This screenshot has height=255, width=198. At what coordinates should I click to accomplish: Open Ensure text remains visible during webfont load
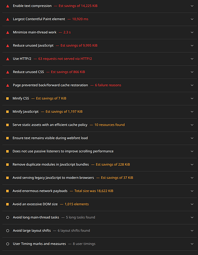pos(100,138)
